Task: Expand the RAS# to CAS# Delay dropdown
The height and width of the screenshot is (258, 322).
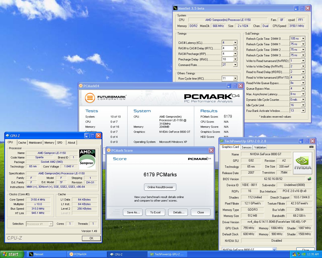Action: click(235, 48)
